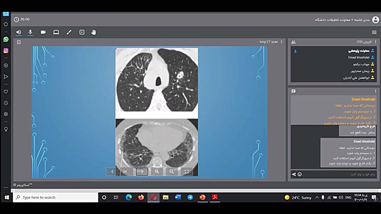Go to the previous slide
This screenshot has width=381, height=214.
112,171
